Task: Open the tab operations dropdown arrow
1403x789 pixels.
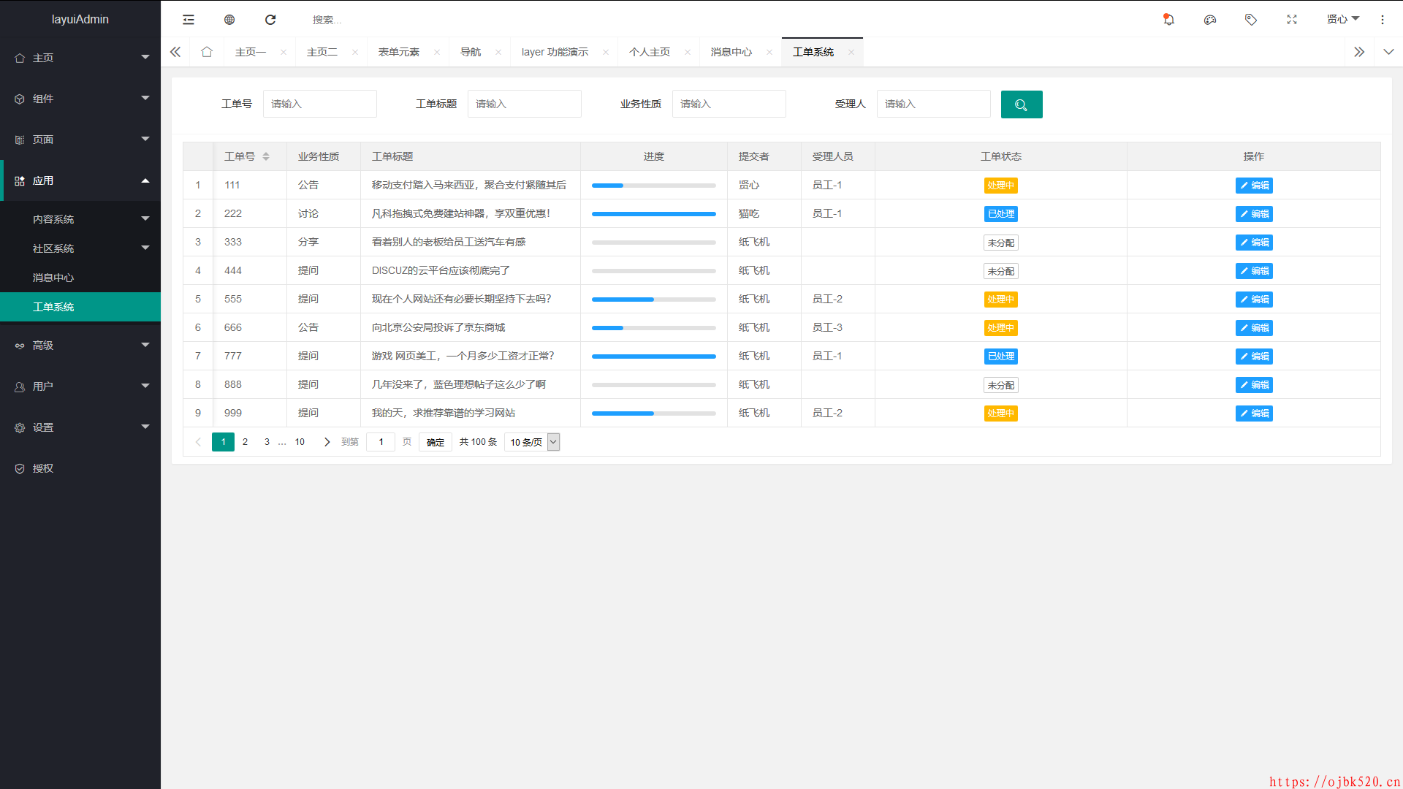Action: coord(1388,52)
